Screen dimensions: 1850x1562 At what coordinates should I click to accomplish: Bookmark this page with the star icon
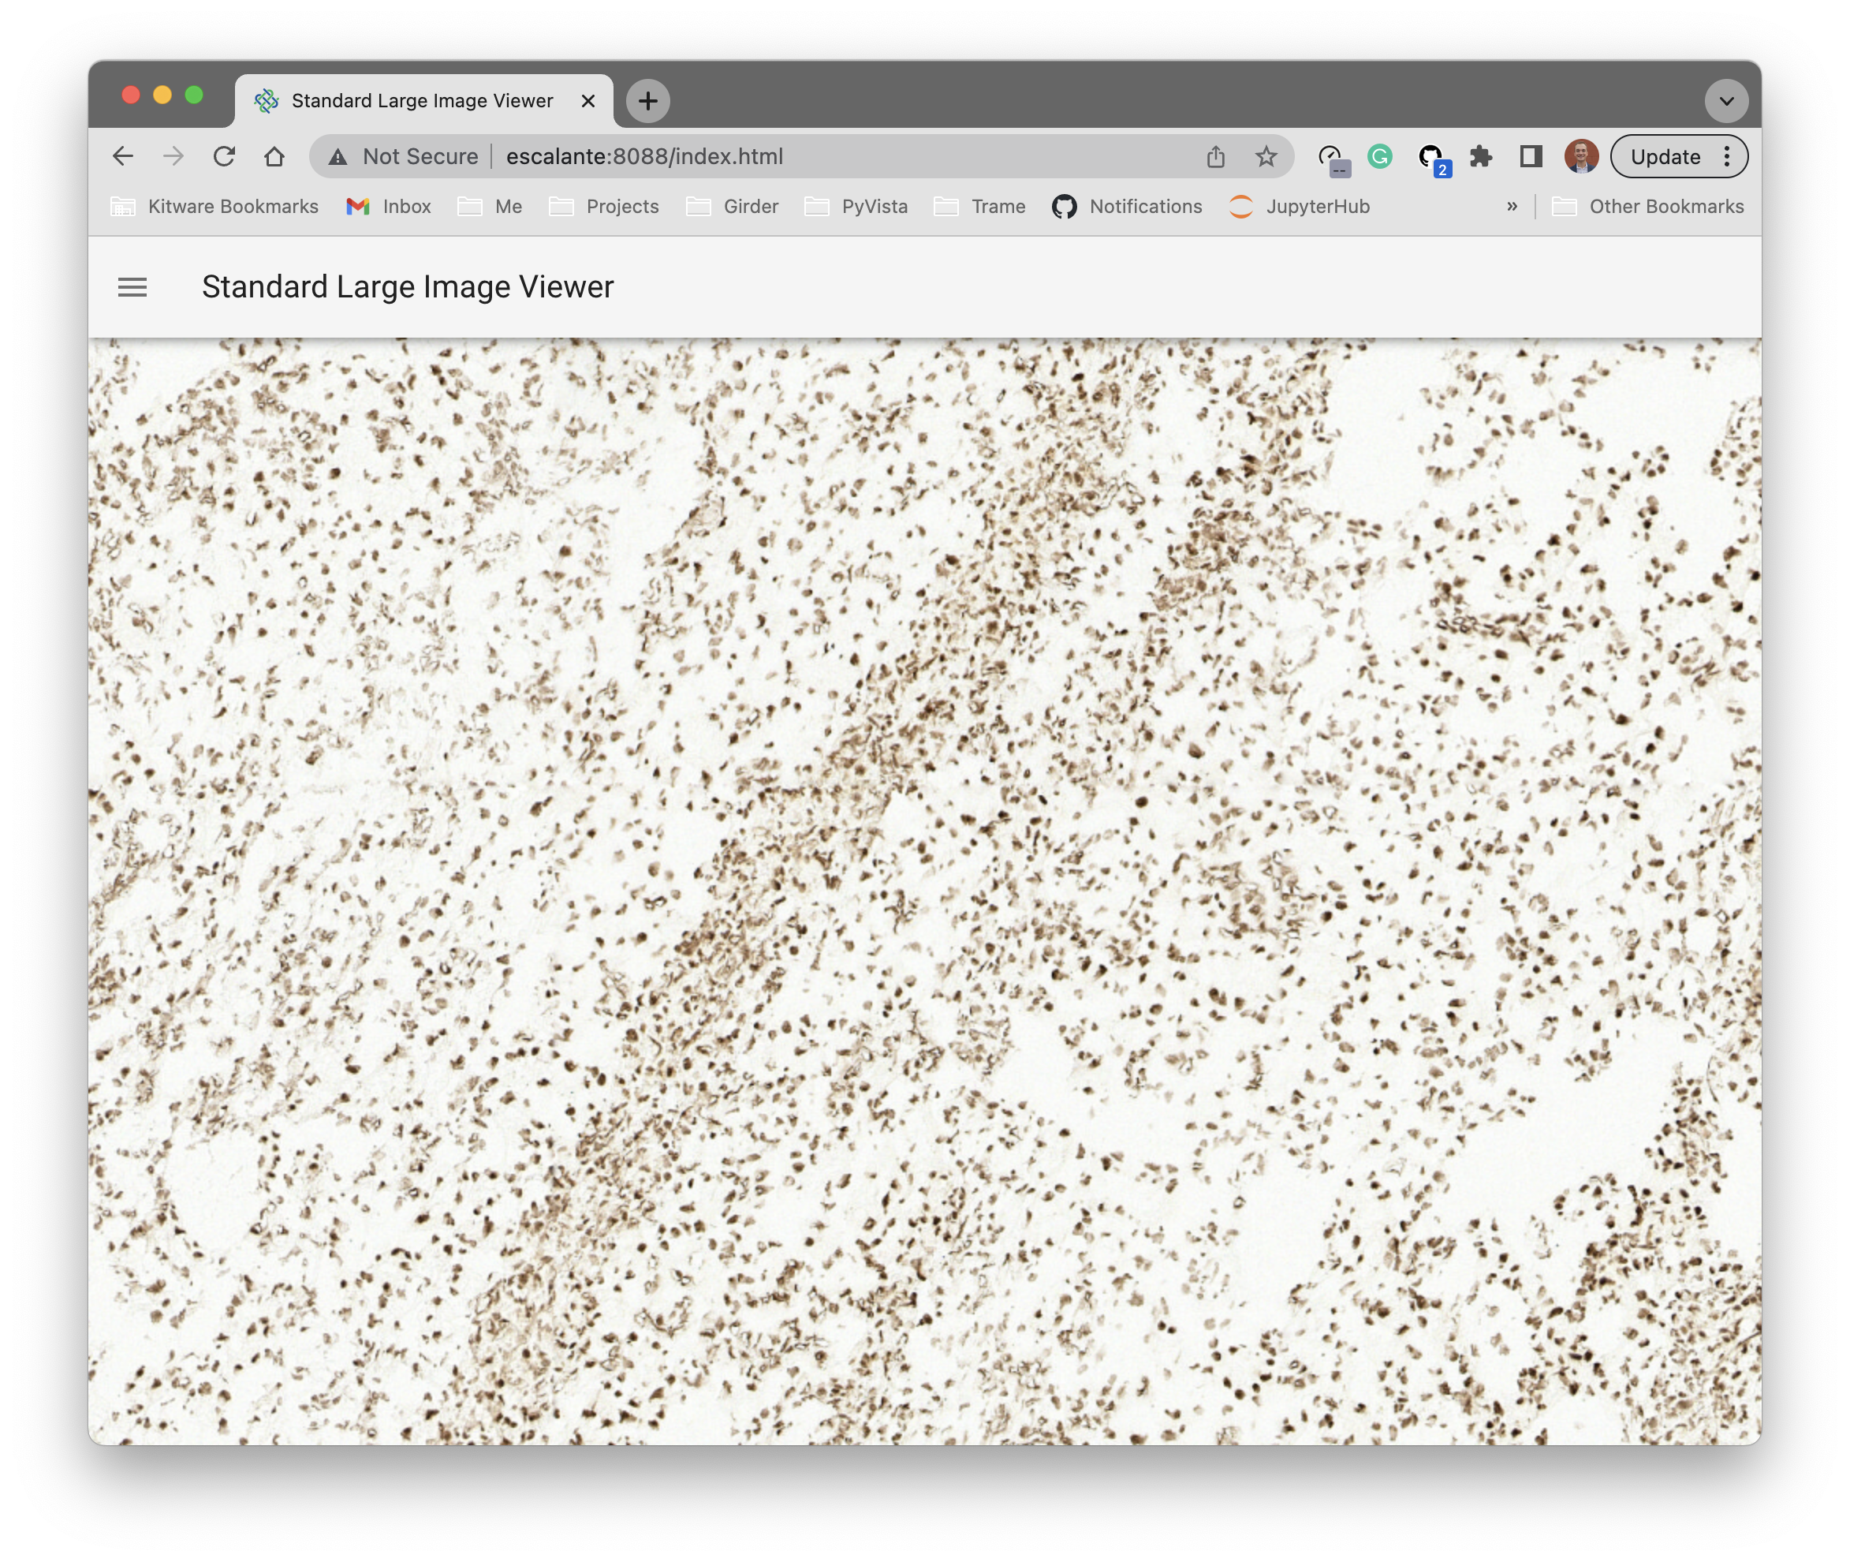tap(1266, 157)
